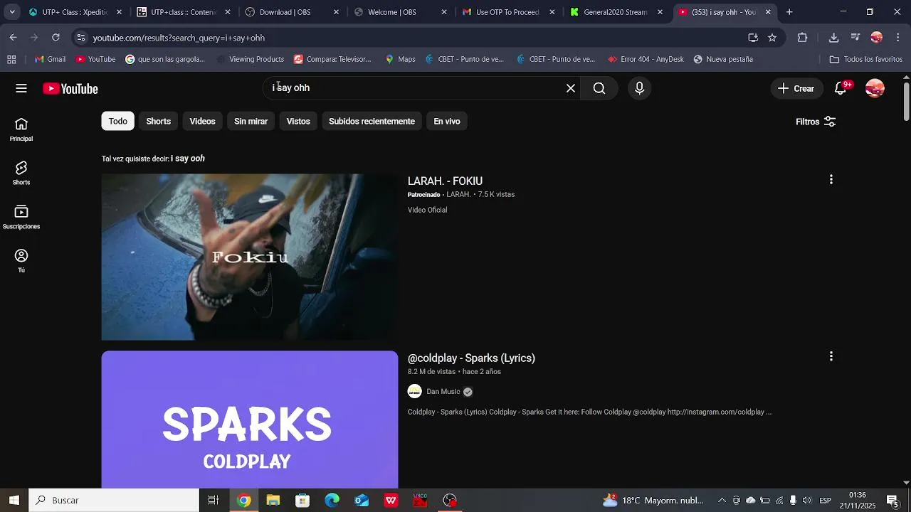
Task: Open Todos los favoritos folder
Action: pyautogui.click(x=866, y=59)
